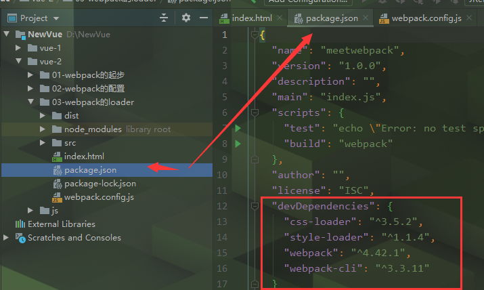Expand the 01-webpack的起步 folder
Image resolution: width=484 pixels, height=290 pixels.
pos(30,75)
